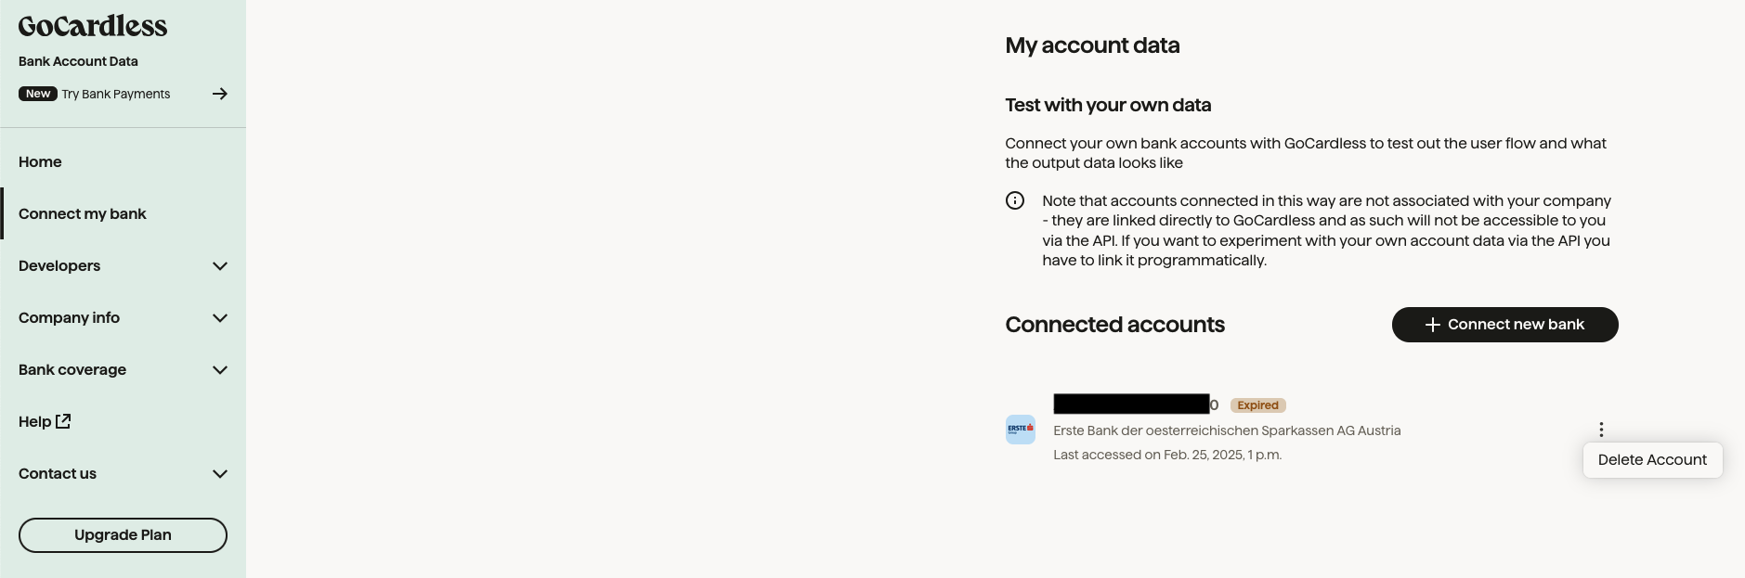Viewport: 1745px width, 578px height.
Task: Click the Erste Bank account name text
Action: [x=1227, y=430]
